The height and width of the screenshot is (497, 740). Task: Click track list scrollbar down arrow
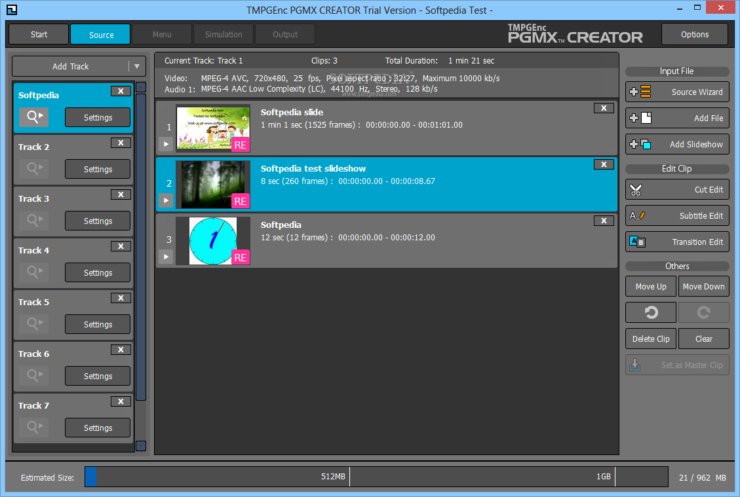[141, 446]
